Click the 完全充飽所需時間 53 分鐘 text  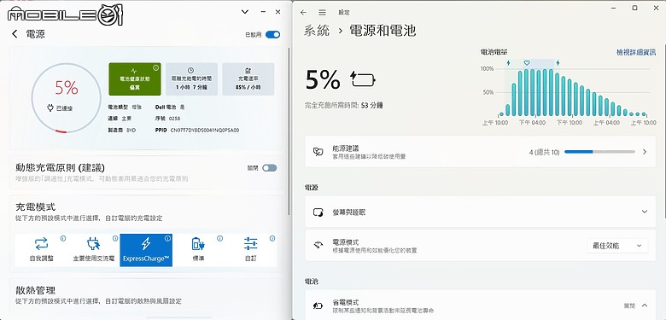[344, 105]
